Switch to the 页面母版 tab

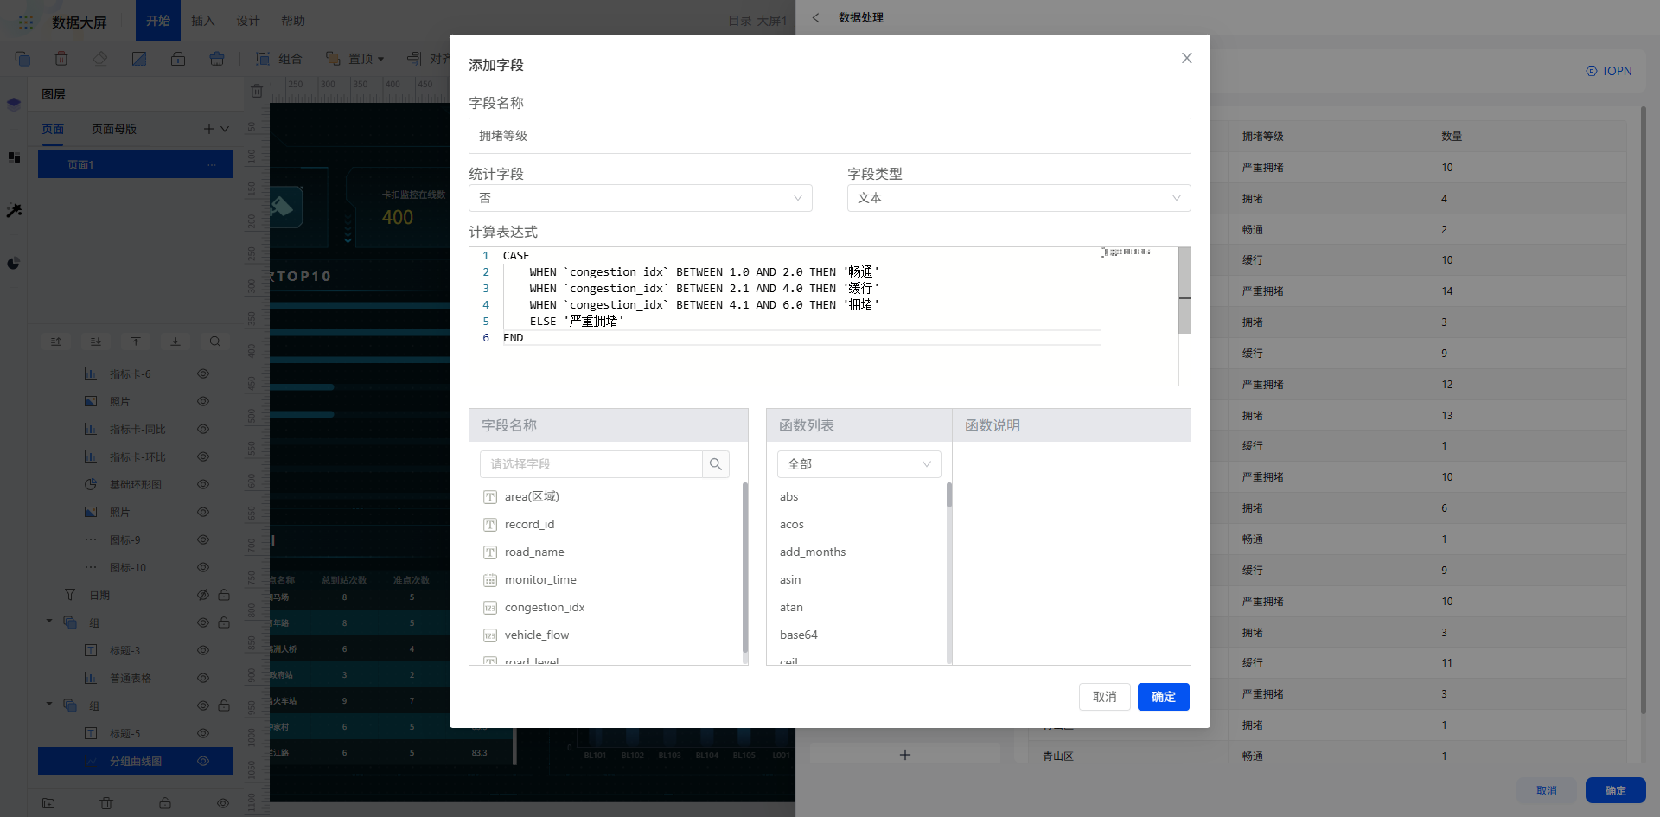coord(114,129)
